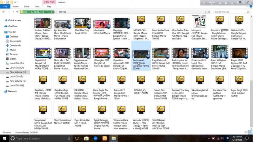Open the Action Center notification icon
This screenshot has height=142, width=253.
[247, 138]
